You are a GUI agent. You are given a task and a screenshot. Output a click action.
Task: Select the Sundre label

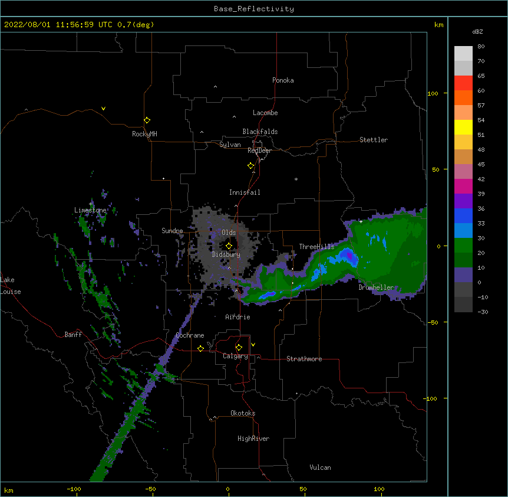point(172,231)
